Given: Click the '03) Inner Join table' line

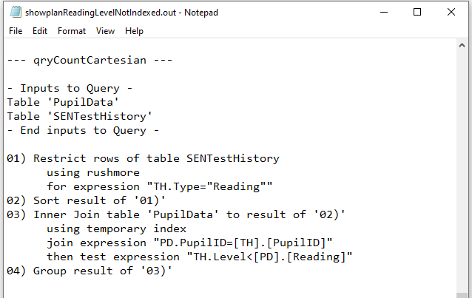Looking at the screenshot, I should click(x=176, y=214).
